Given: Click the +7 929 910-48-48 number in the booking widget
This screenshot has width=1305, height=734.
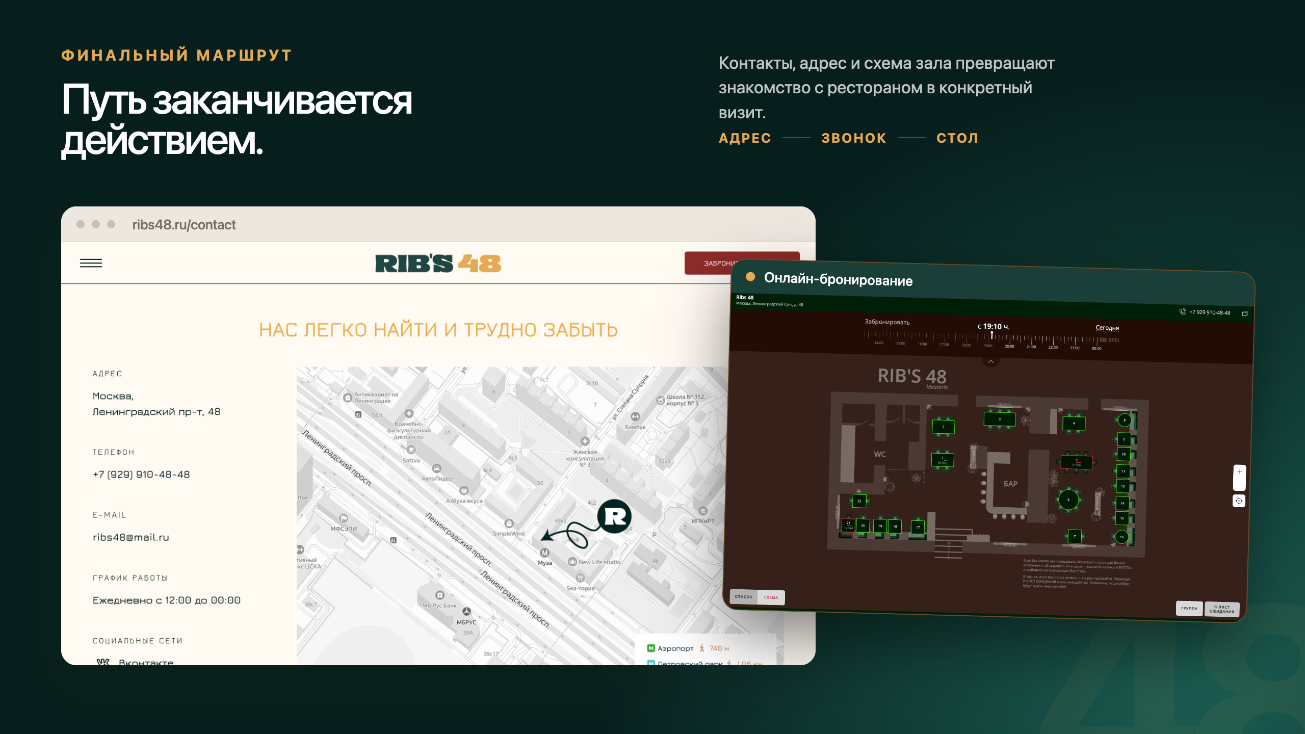Looking at the screenshot, I should (x=1210, y=312).
